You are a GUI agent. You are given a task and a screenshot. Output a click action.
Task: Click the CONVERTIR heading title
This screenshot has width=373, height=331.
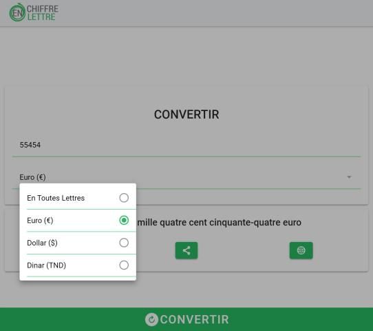[186, 114]
